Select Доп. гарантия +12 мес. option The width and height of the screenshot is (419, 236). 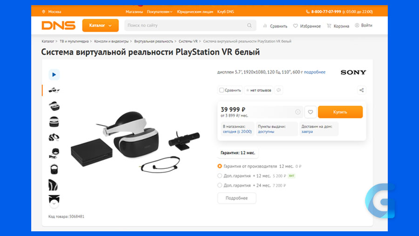tap(220, 176)
